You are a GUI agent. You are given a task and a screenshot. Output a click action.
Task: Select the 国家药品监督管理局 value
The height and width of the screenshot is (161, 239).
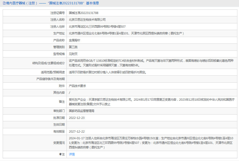[x=82, y=111]
